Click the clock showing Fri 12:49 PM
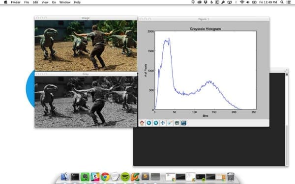The height and width of the screenshot is (184, 295). (x=268, y=2)
